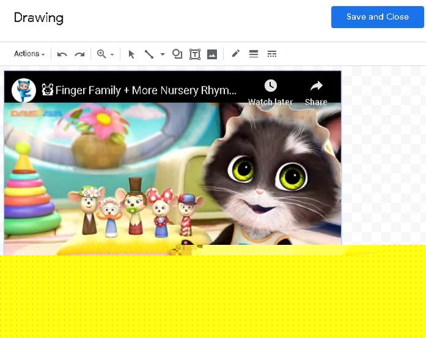Image resolution: width=426 pixels, height=338 pixels.
Task: Select the Text box tool
Action: pyautogui.click(x=195, y=55)
